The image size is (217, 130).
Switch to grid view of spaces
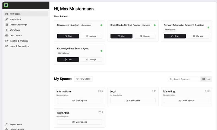203,79
